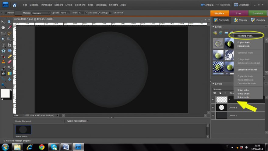Choose the Lasso selection tool
Viewport: 268px width, 151px height.
pyautogui.click(x=9, y=34)
